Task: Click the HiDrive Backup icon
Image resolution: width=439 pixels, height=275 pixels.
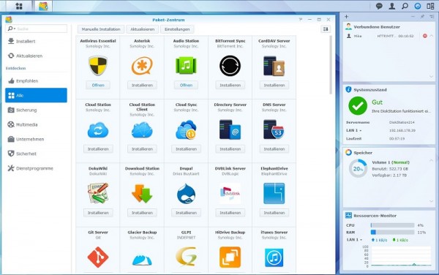Action: point(230,257)
